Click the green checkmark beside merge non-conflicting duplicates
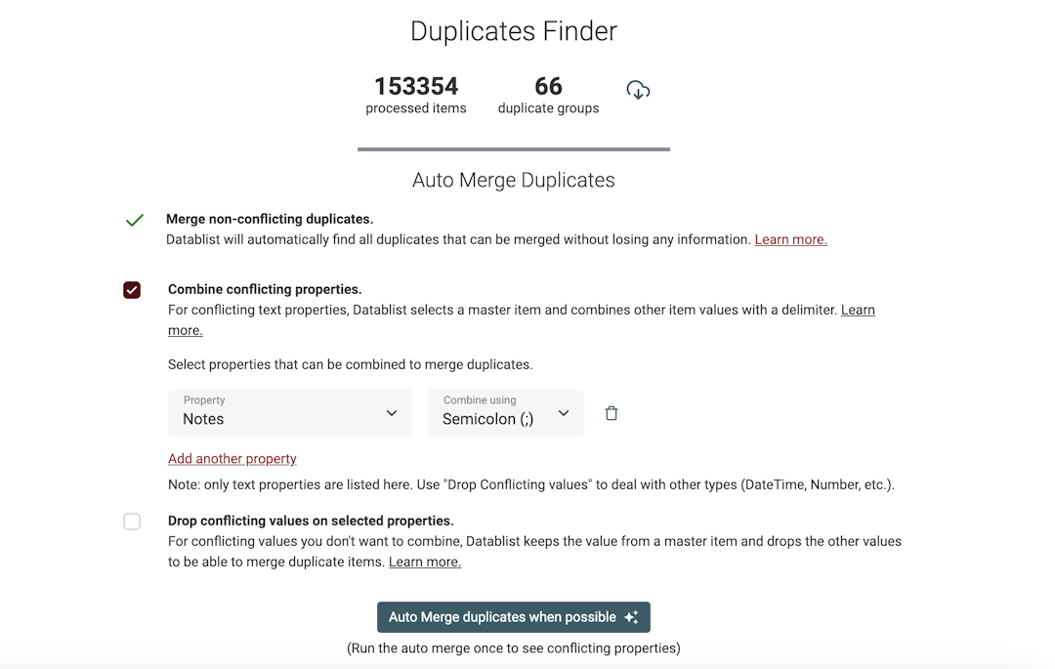The height and width of the screenshot is (669, 1055). coord(133,220)
